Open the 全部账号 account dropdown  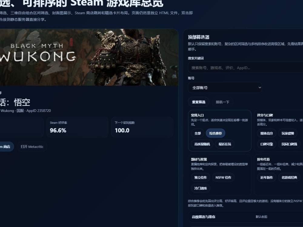pos(225,88)
